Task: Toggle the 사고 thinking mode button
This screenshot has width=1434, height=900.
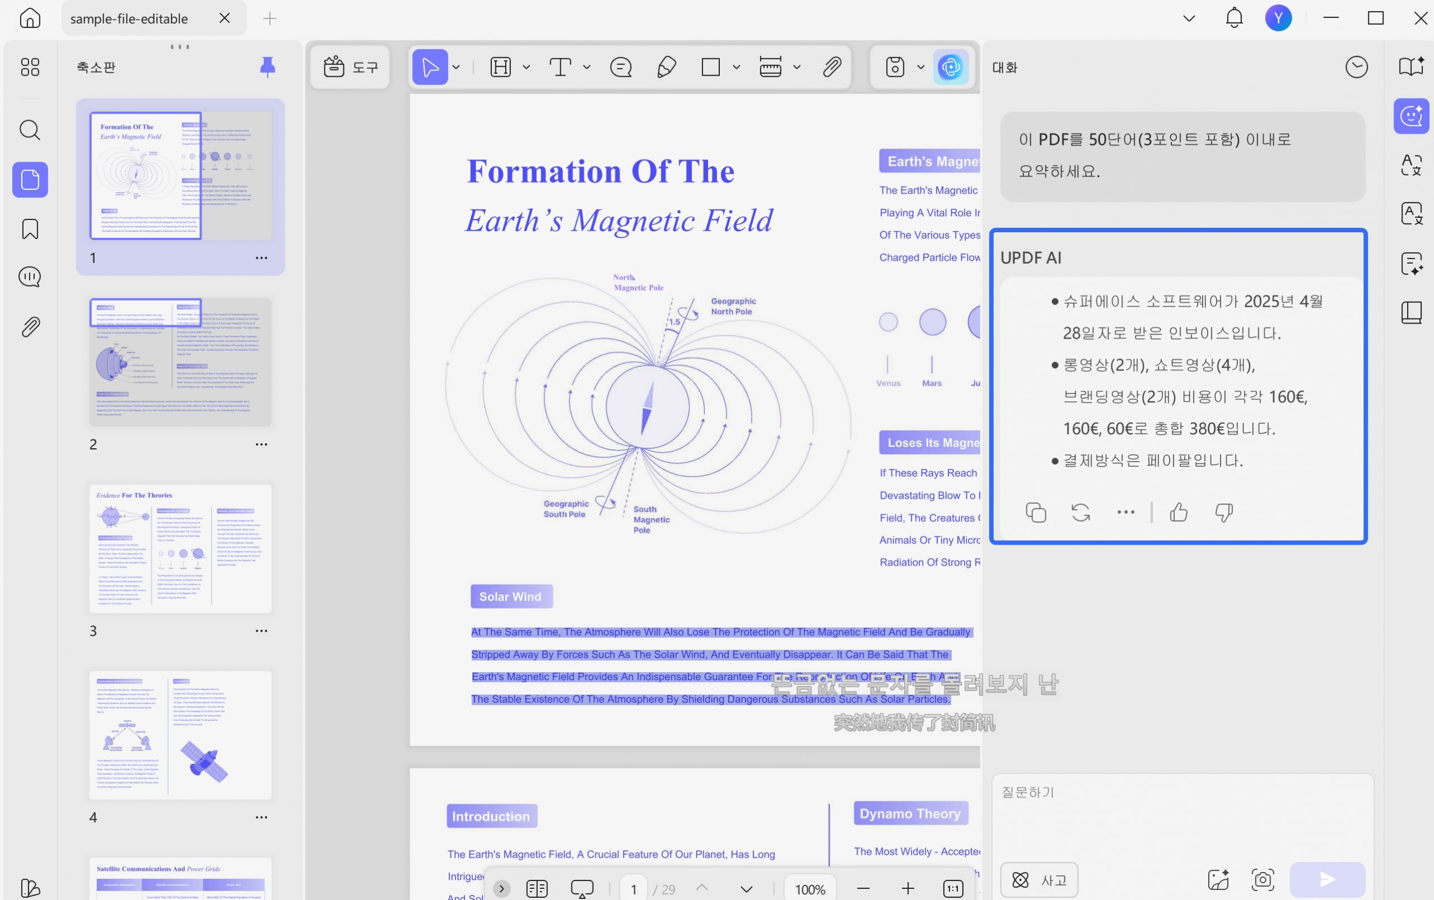Action: click(x=1039, y=880)
